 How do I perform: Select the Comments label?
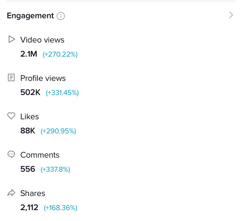click(x=40, y=155)
